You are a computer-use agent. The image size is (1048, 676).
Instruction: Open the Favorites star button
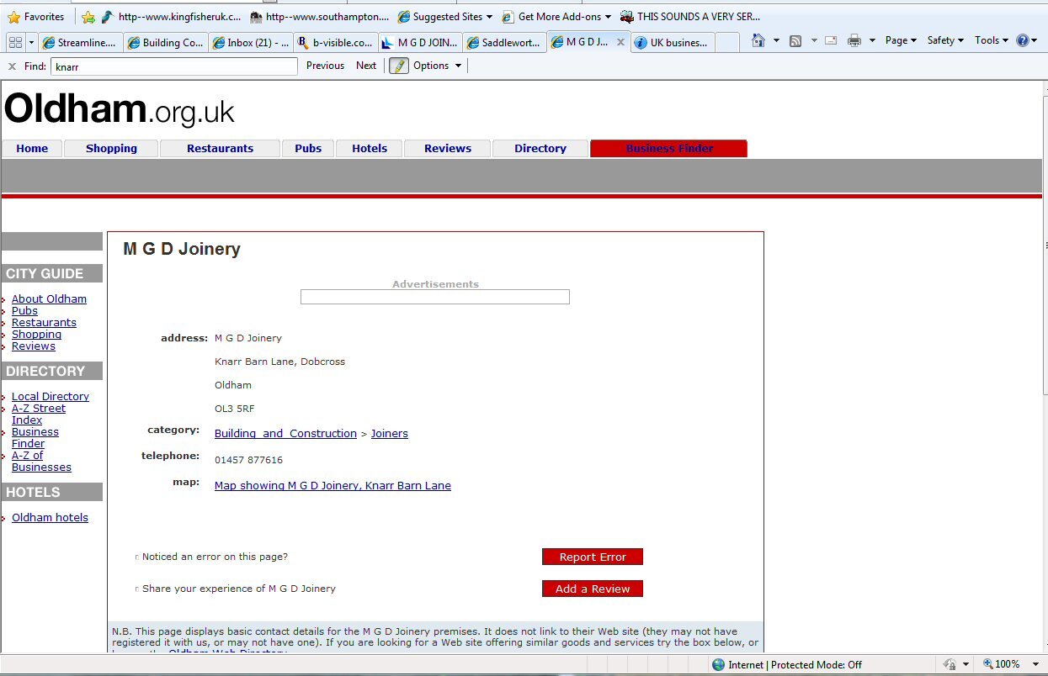coord(35,17)
